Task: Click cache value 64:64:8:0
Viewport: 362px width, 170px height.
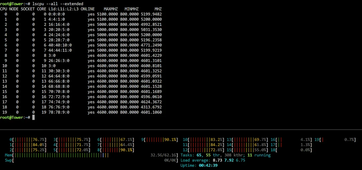Action: pos(59,76)
